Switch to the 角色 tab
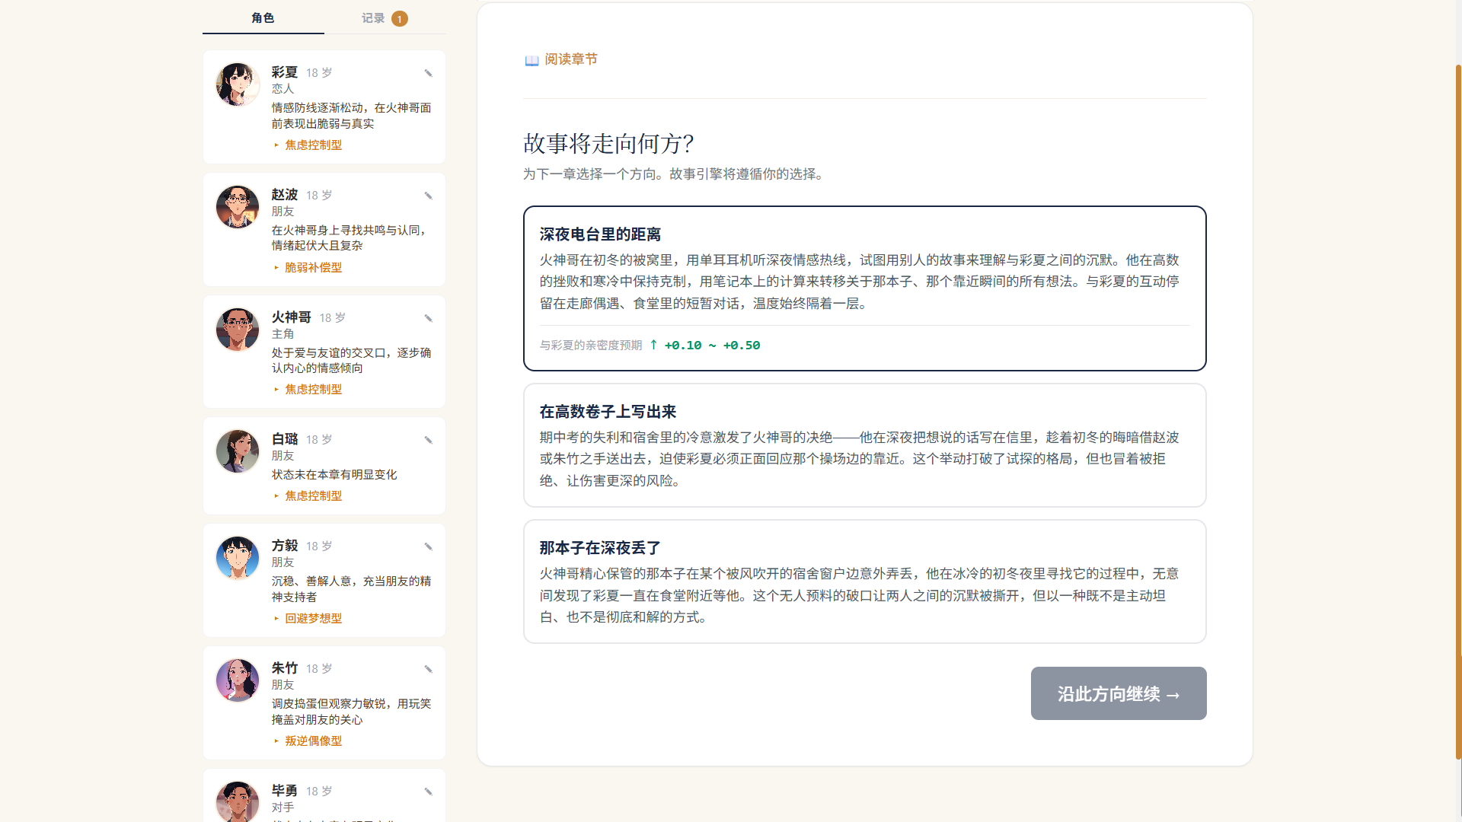1462x822 pixels. click(263, 18)
